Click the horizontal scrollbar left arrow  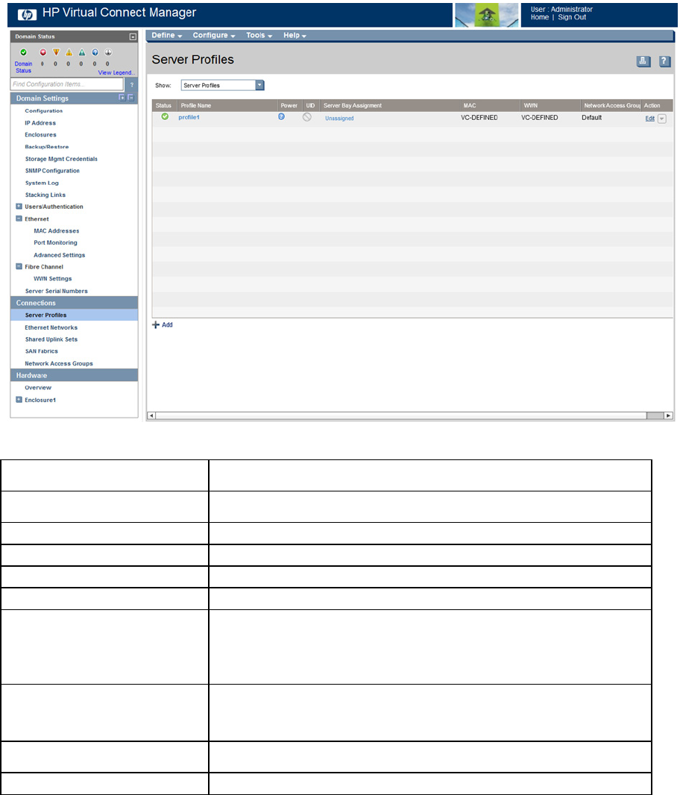pyautogui.click(x=151, y=415)
